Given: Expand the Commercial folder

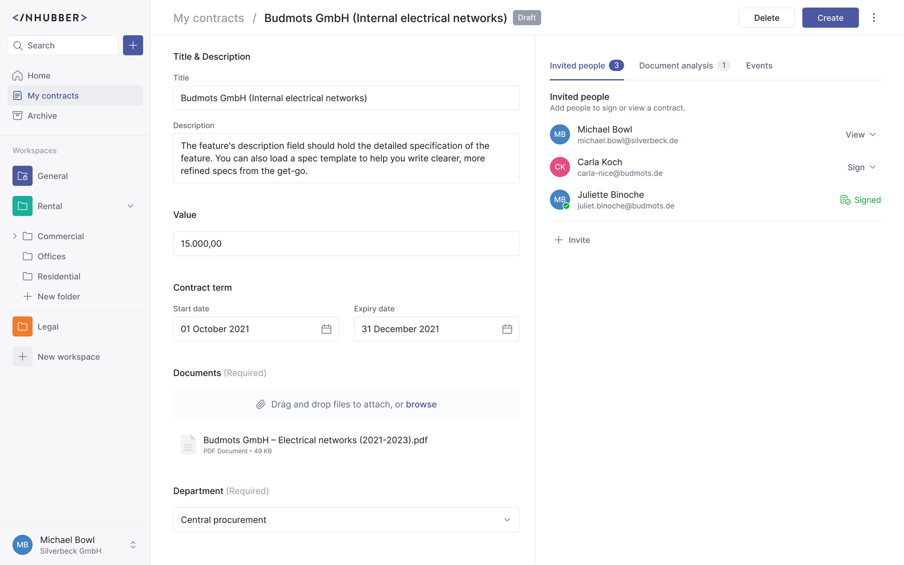Looking at the screenshot, I should point(15,236).
